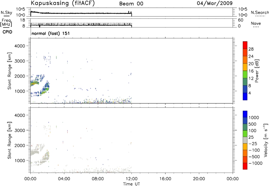Pick the Power colorbar segment between 16 and 20

(x=245, y=67)
